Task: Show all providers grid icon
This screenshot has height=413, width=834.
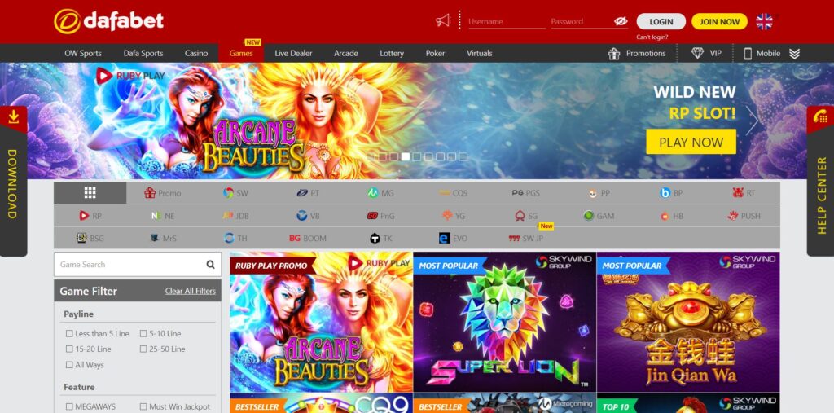Action: coord(90,193)
